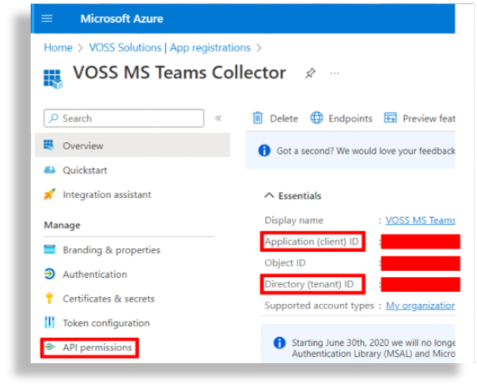Screen dimensions: 477x390
Task: Collapse the sidebar with double chevron
Action: 218,118
